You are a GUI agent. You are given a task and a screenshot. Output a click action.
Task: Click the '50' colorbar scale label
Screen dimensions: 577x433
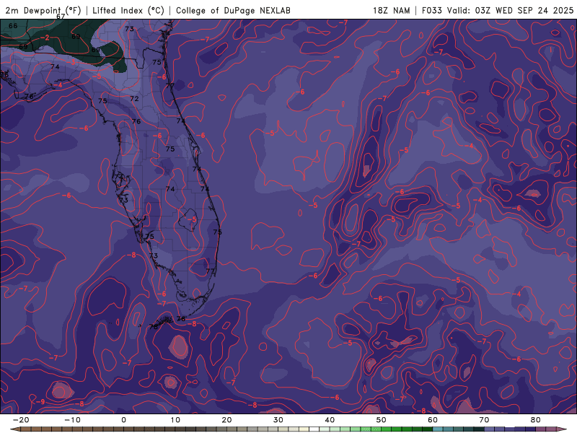tap(382, 420)
